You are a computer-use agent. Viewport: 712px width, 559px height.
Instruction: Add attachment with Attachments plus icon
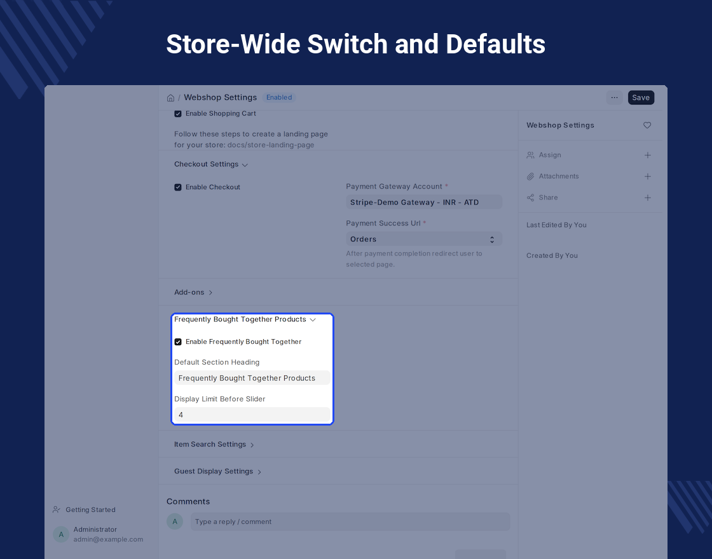(x=648, y=177)
